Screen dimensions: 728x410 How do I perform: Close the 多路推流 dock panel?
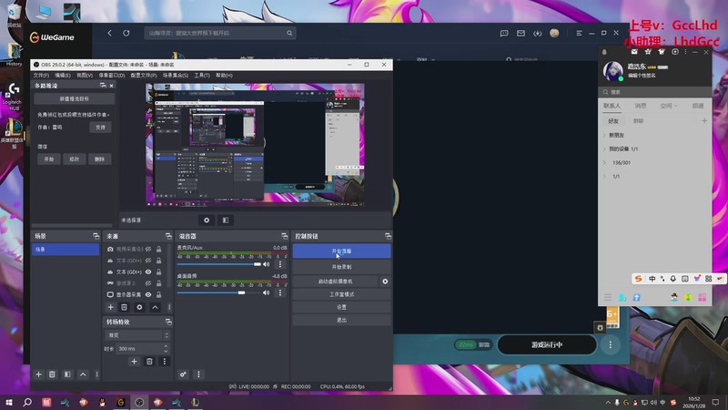tap(111, 86)
